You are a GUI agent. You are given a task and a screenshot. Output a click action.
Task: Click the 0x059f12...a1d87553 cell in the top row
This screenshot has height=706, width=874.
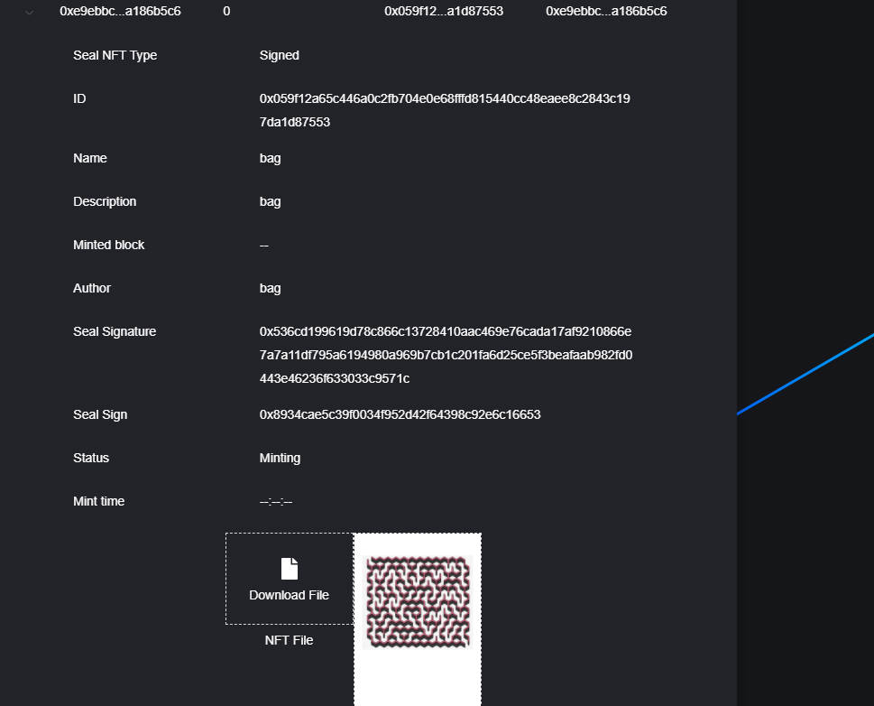(444, 11)
